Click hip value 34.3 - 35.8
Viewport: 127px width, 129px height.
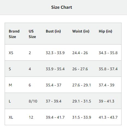coord(108,53)
